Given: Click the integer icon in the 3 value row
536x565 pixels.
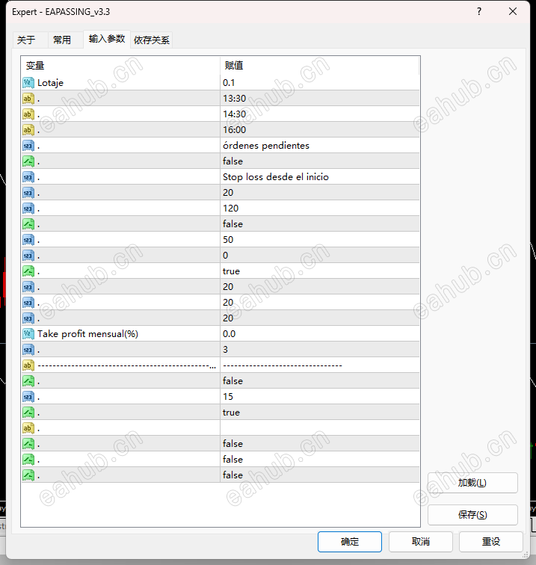Looking at the screenshot, I should pos(28,350).
